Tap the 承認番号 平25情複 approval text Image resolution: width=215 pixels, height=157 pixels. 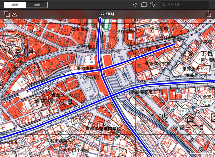[23, 153]
